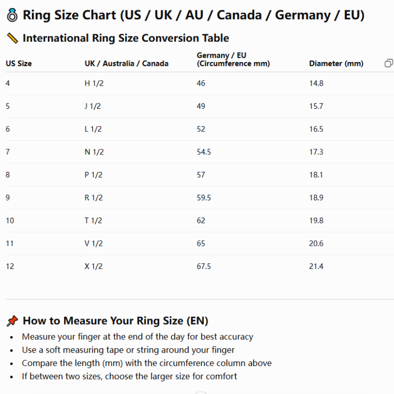Select the H 1/2 size cell

(94, 83)
